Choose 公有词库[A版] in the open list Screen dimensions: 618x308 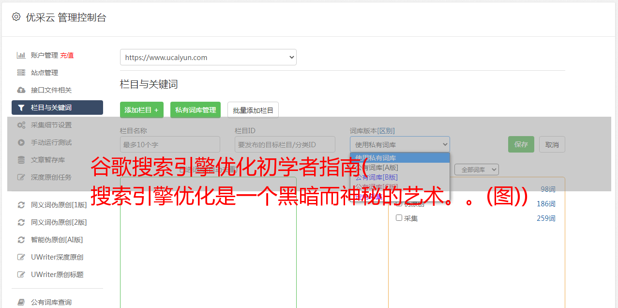tap(400, 168)
